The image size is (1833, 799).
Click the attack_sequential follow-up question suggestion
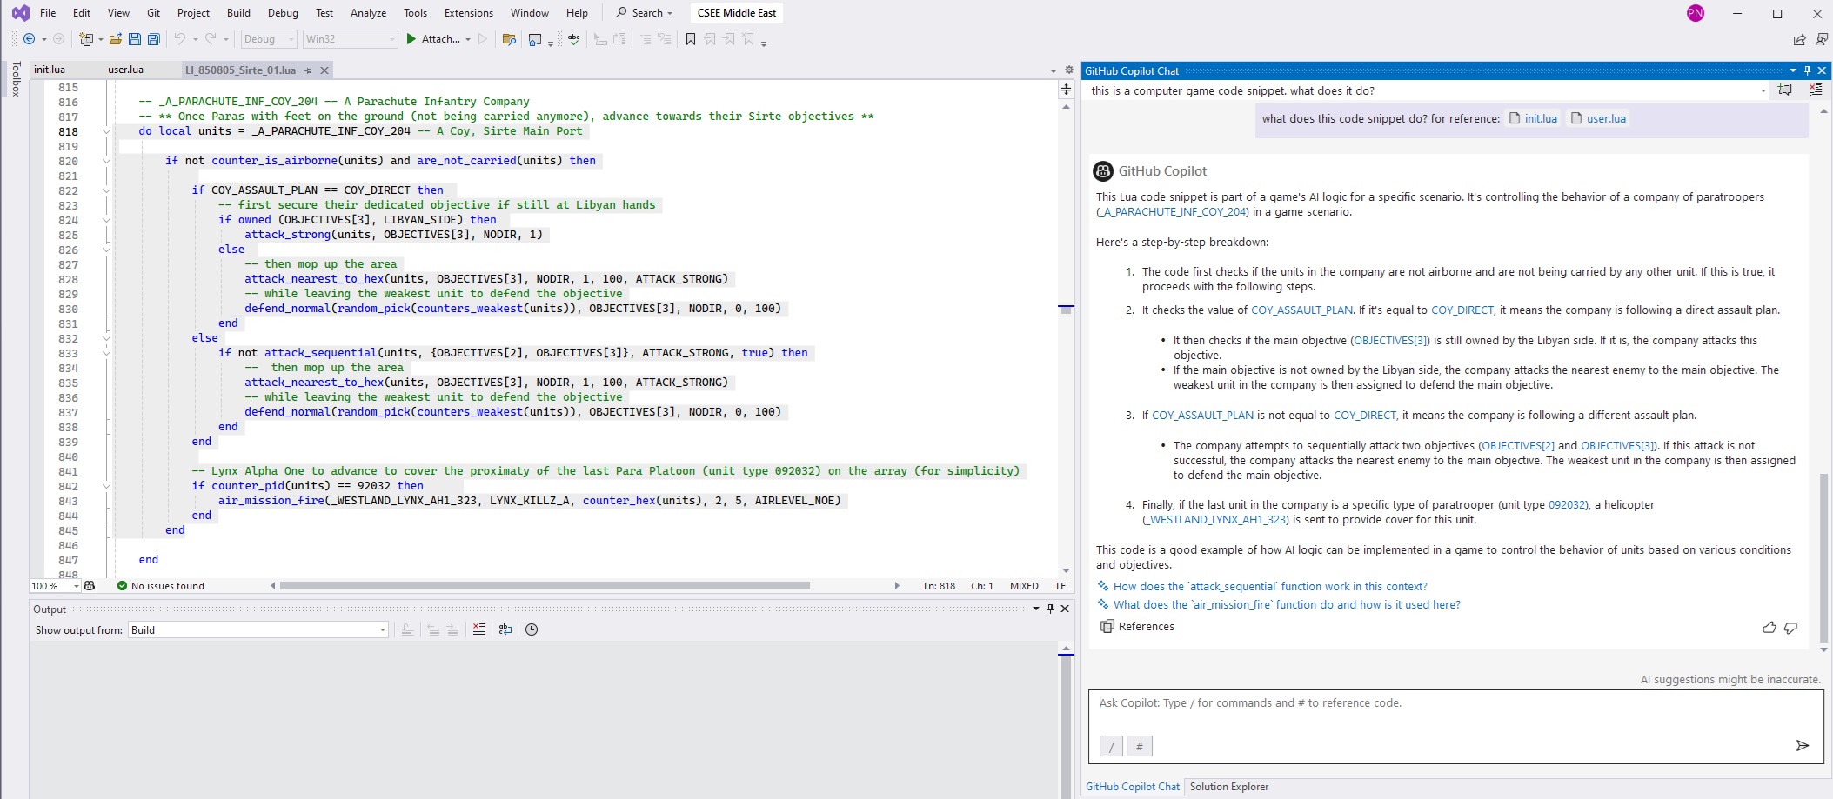tap(1269, 587)
